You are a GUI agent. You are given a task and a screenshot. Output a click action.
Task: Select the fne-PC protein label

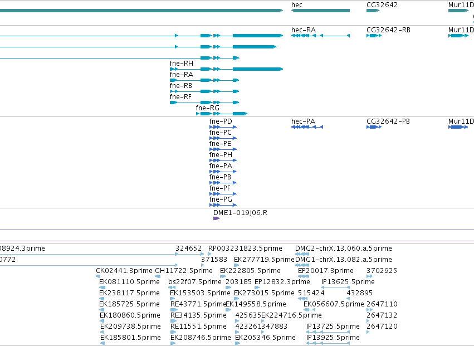pyautogui.click(x=221, y=133)
